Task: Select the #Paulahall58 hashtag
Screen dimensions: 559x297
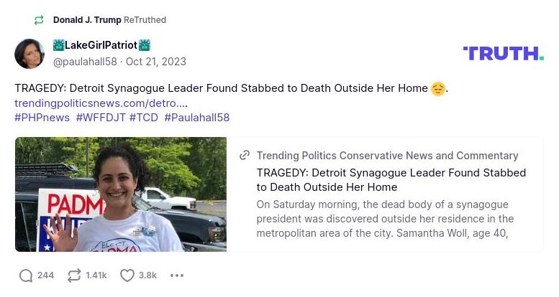Action: click(x=196, y=118)
